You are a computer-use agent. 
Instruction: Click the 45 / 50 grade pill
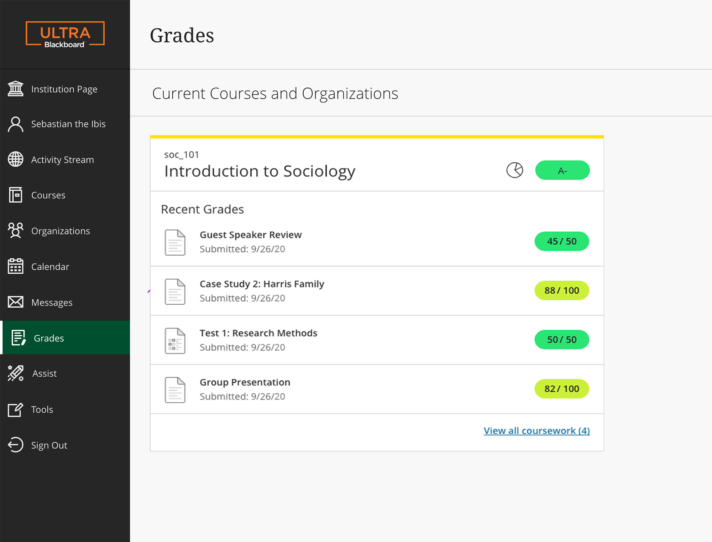tap(562, 241)
